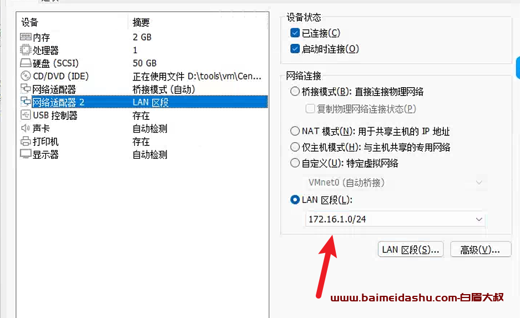Click the USB 控制器 icon
This screenshot has height=318, width=520.
tap(26, 115)
